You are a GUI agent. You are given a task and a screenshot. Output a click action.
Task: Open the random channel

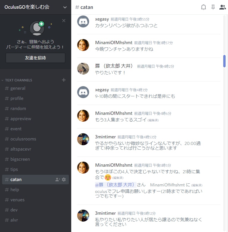point(35,109)
